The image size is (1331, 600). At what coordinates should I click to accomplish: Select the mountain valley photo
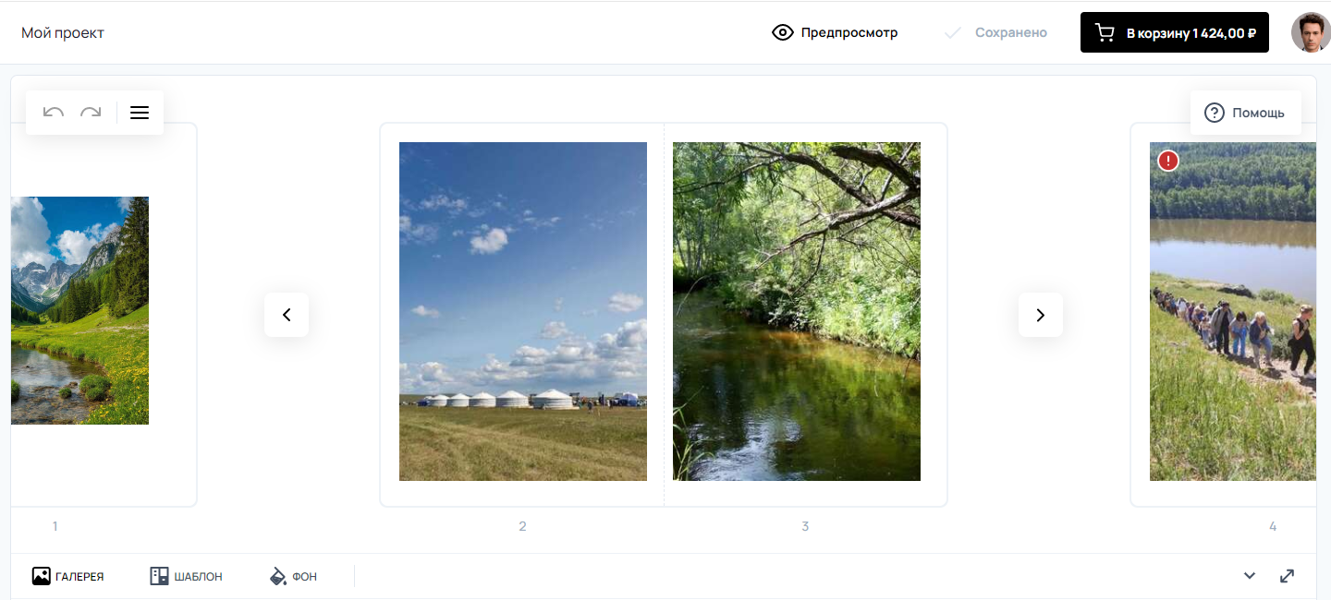click(x=79, y=310)
